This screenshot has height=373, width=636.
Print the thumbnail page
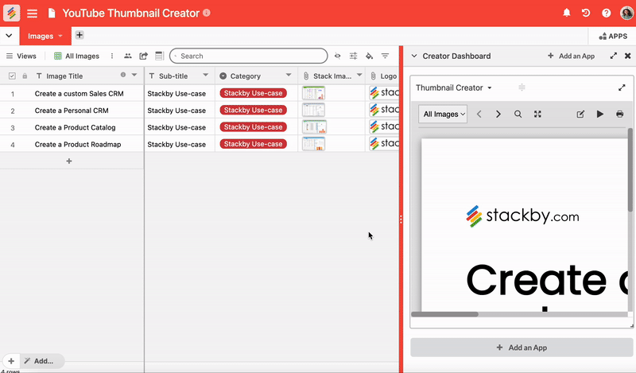pos(619,114)
